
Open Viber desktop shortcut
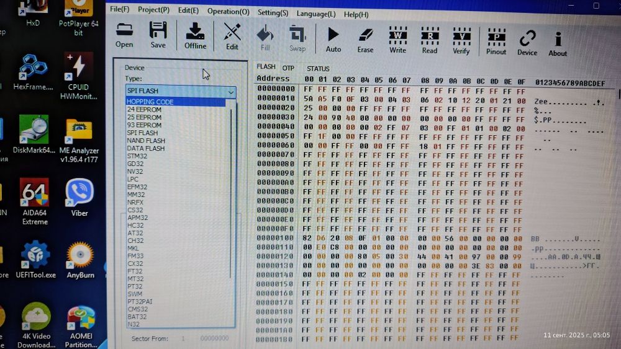(79, 198)
